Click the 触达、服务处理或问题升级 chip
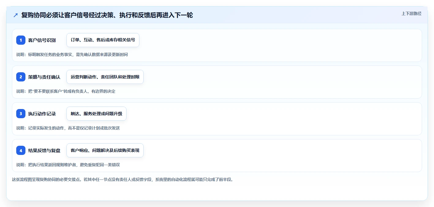The image size is (434, 207). coord(96,114)
